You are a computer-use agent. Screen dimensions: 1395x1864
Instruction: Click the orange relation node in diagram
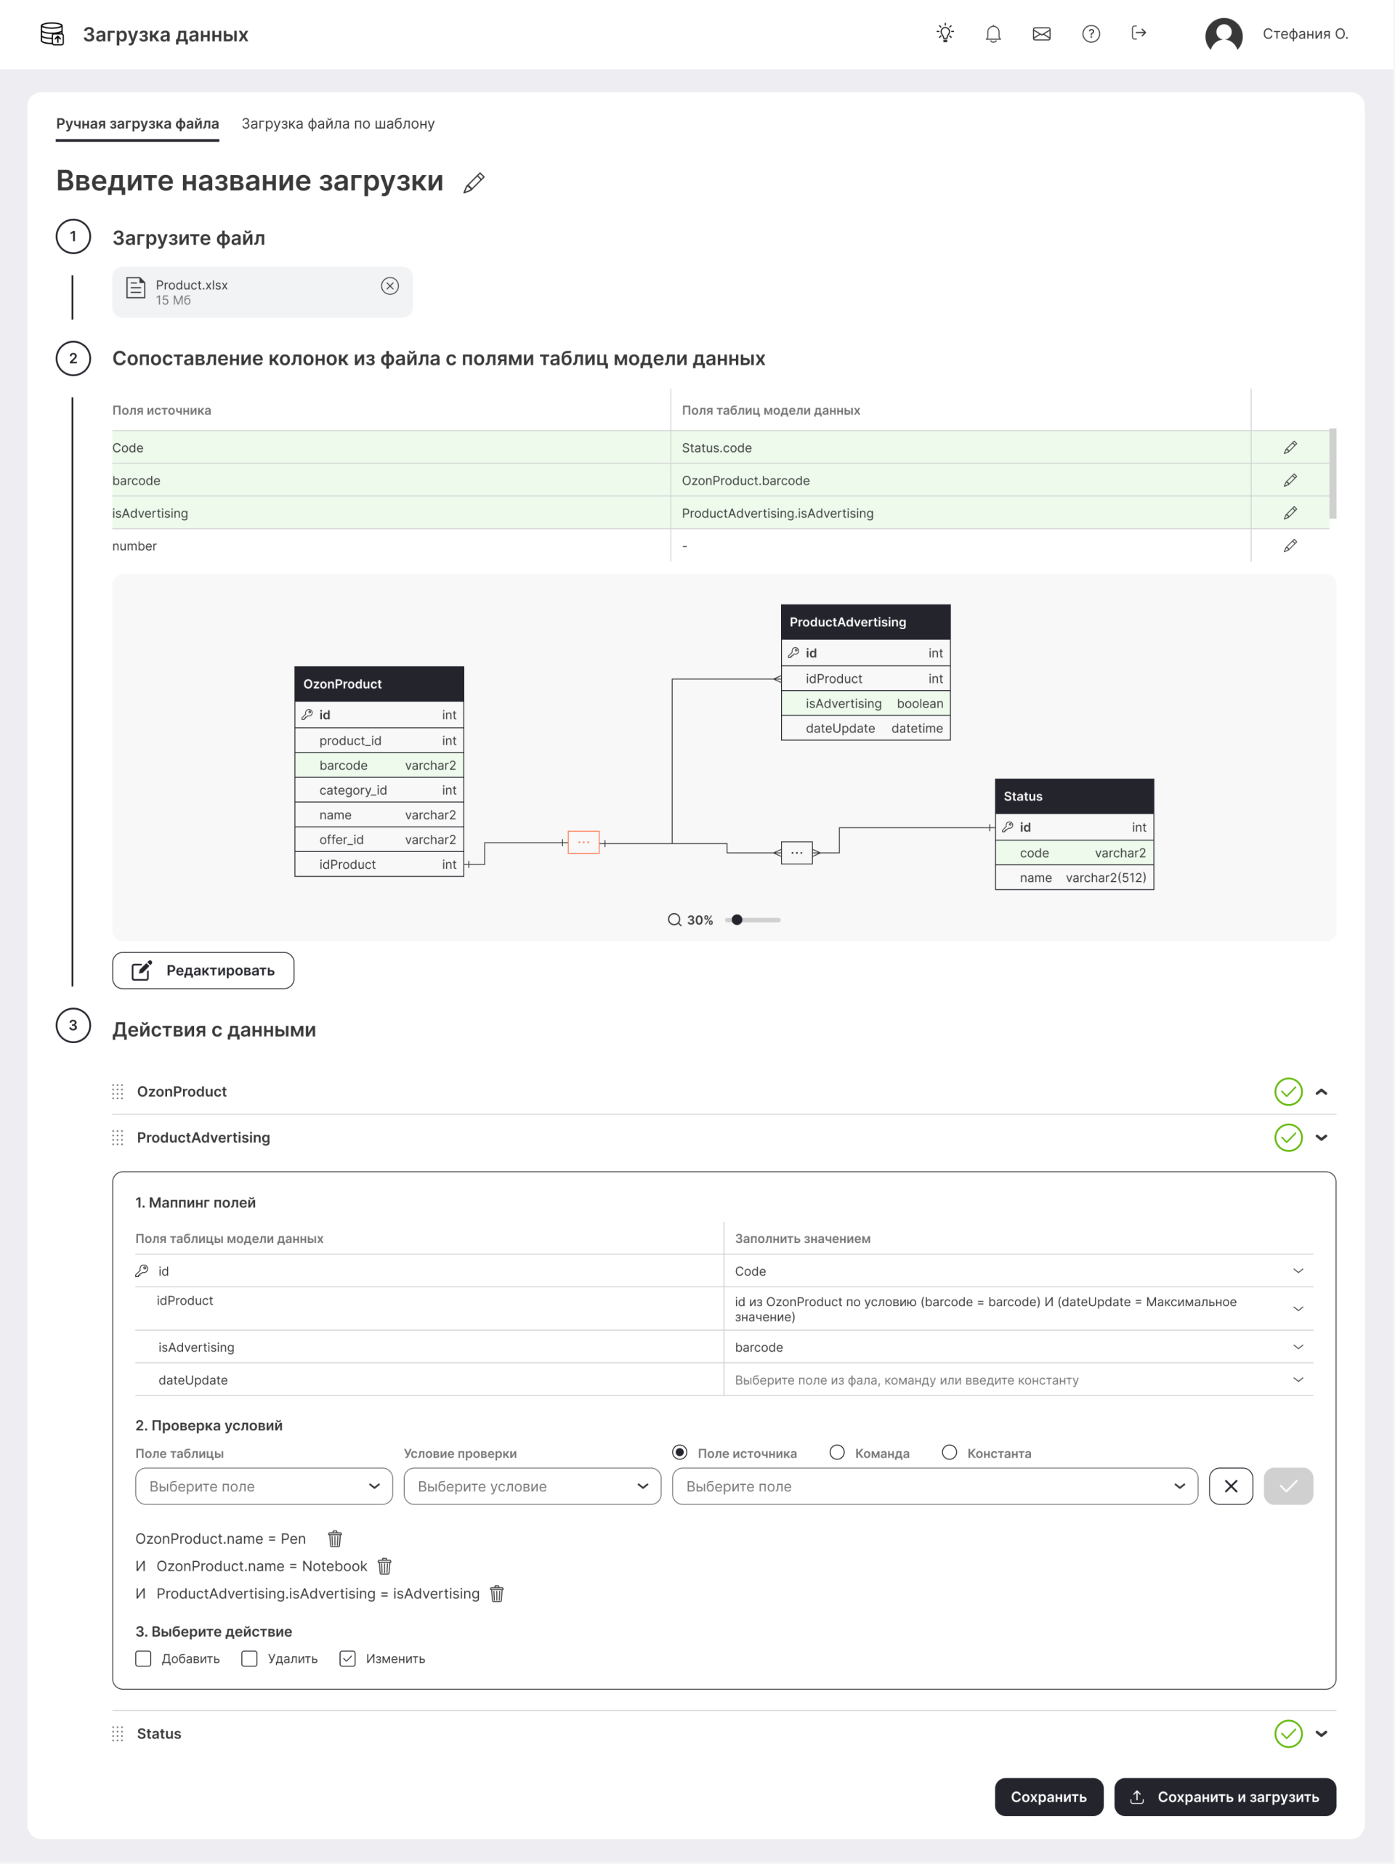click(583, 842)
